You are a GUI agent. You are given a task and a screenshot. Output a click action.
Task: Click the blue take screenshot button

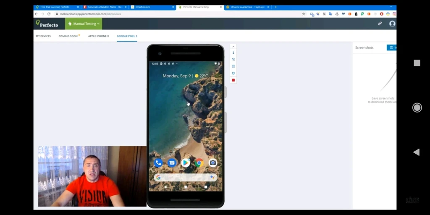[x=392, y=47]
